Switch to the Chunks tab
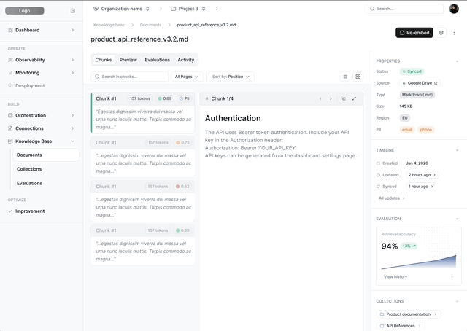This screenshot has height=331, width=467. click(104, 60)
